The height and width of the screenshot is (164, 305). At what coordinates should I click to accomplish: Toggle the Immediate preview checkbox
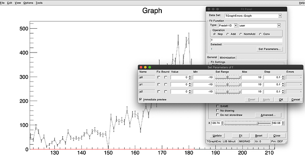coord(141,99)
